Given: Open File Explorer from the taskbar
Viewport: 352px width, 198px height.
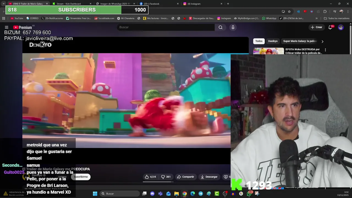Looking at the screenshot, I should (x=177, y=194).
